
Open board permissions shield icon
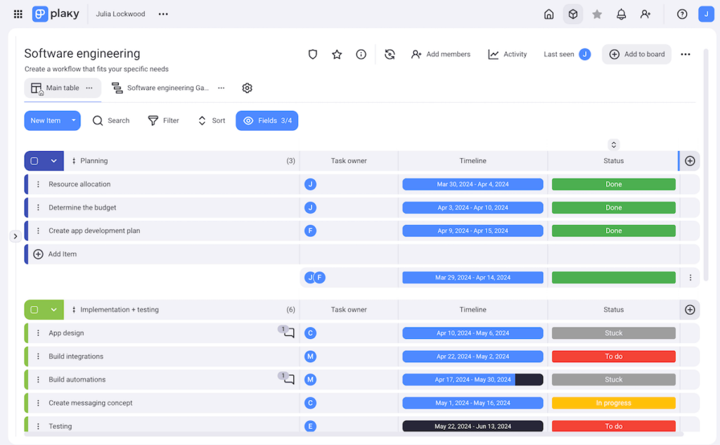coord(312,54)
